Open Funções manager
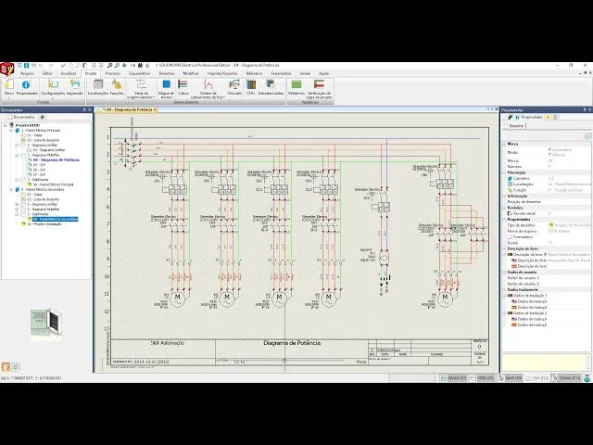 pos(117,85)
